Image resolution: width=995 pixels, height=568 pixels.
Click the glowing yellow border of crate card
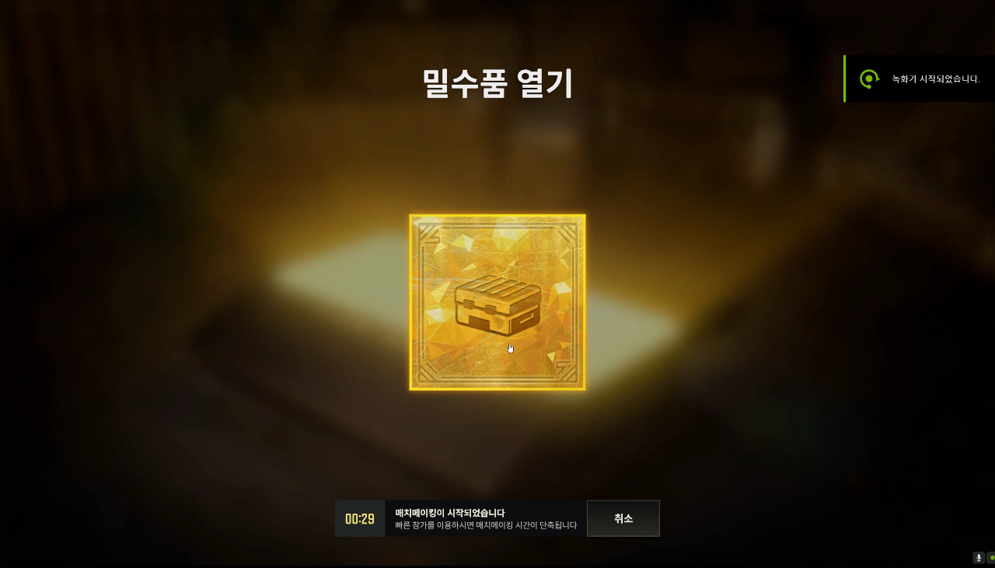pyautogui.click(x=497, y=217)
